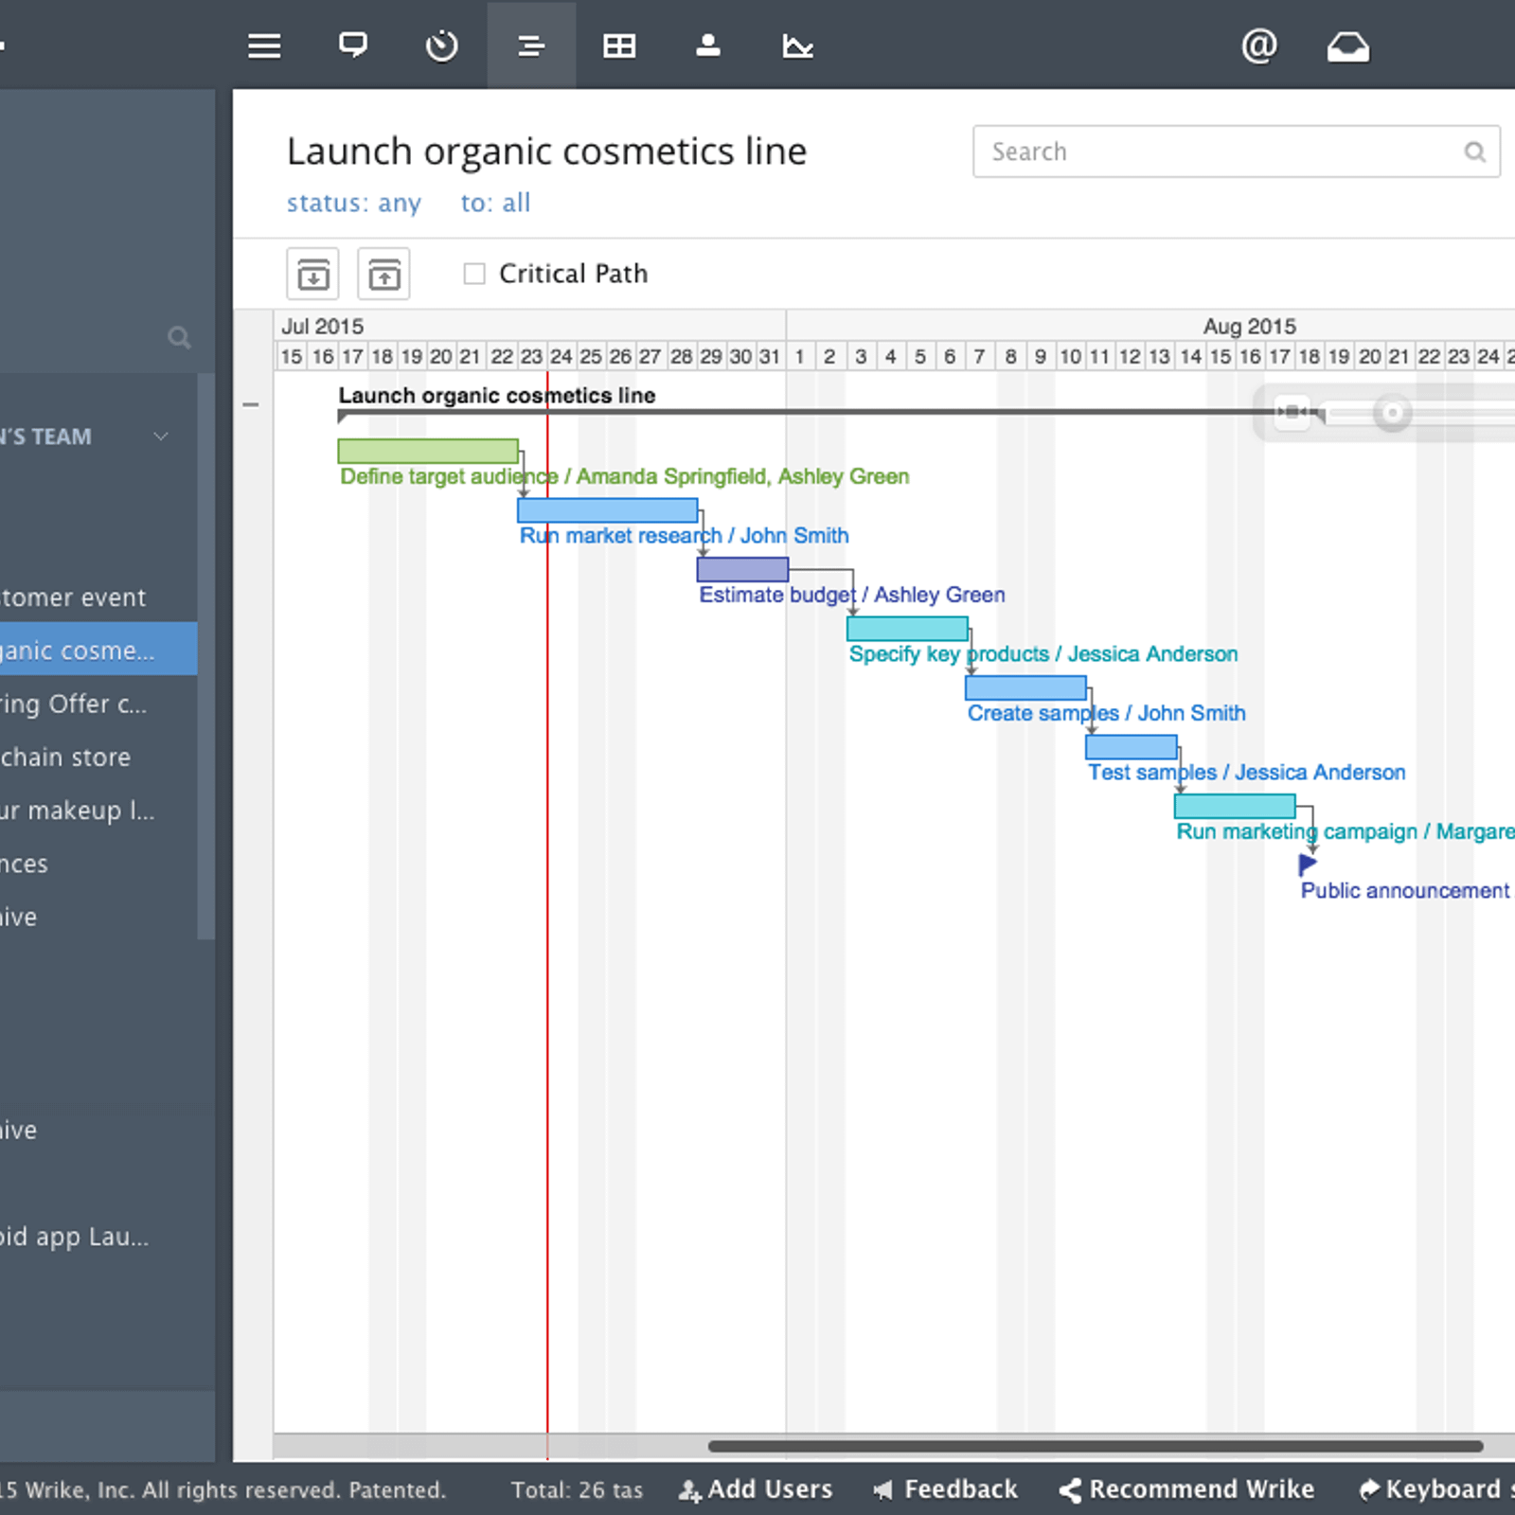This screenshot has height=1515, width=1515.
Task: Click the sidebar folder search magnifier
Action: pos(179,337)
